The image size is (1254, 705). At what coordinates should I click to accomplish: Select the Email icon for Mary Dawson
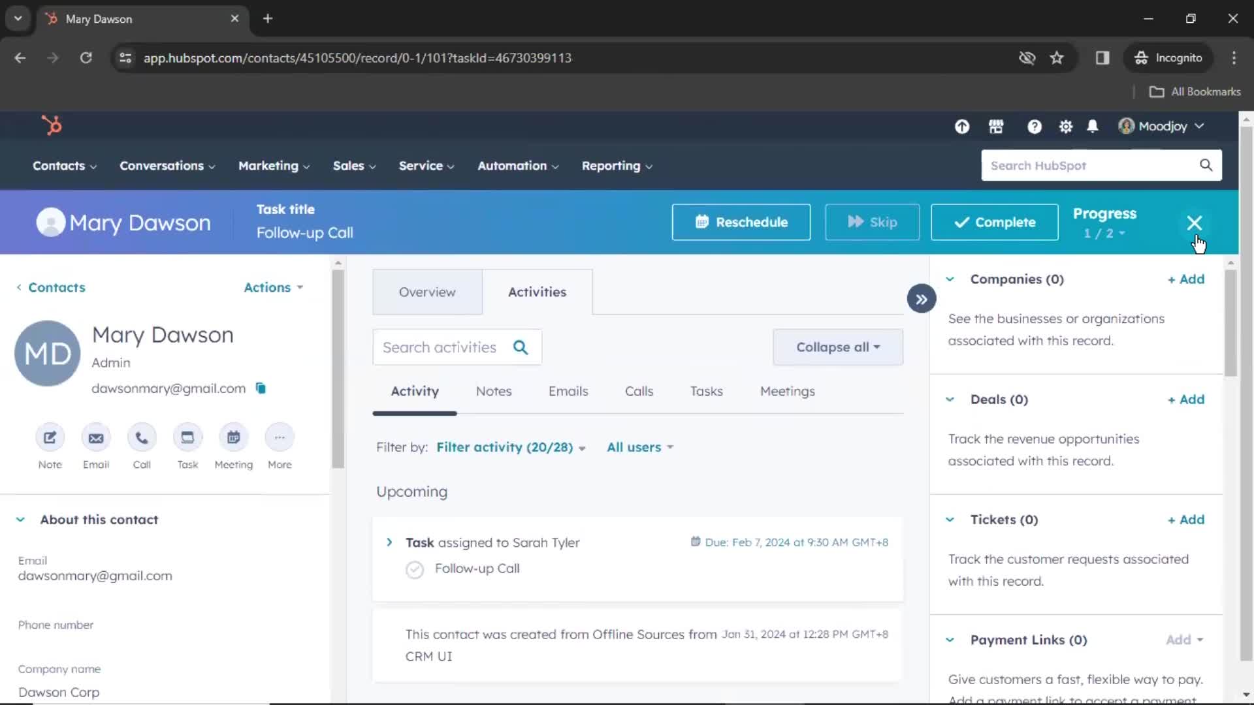[x=95, y=437]
